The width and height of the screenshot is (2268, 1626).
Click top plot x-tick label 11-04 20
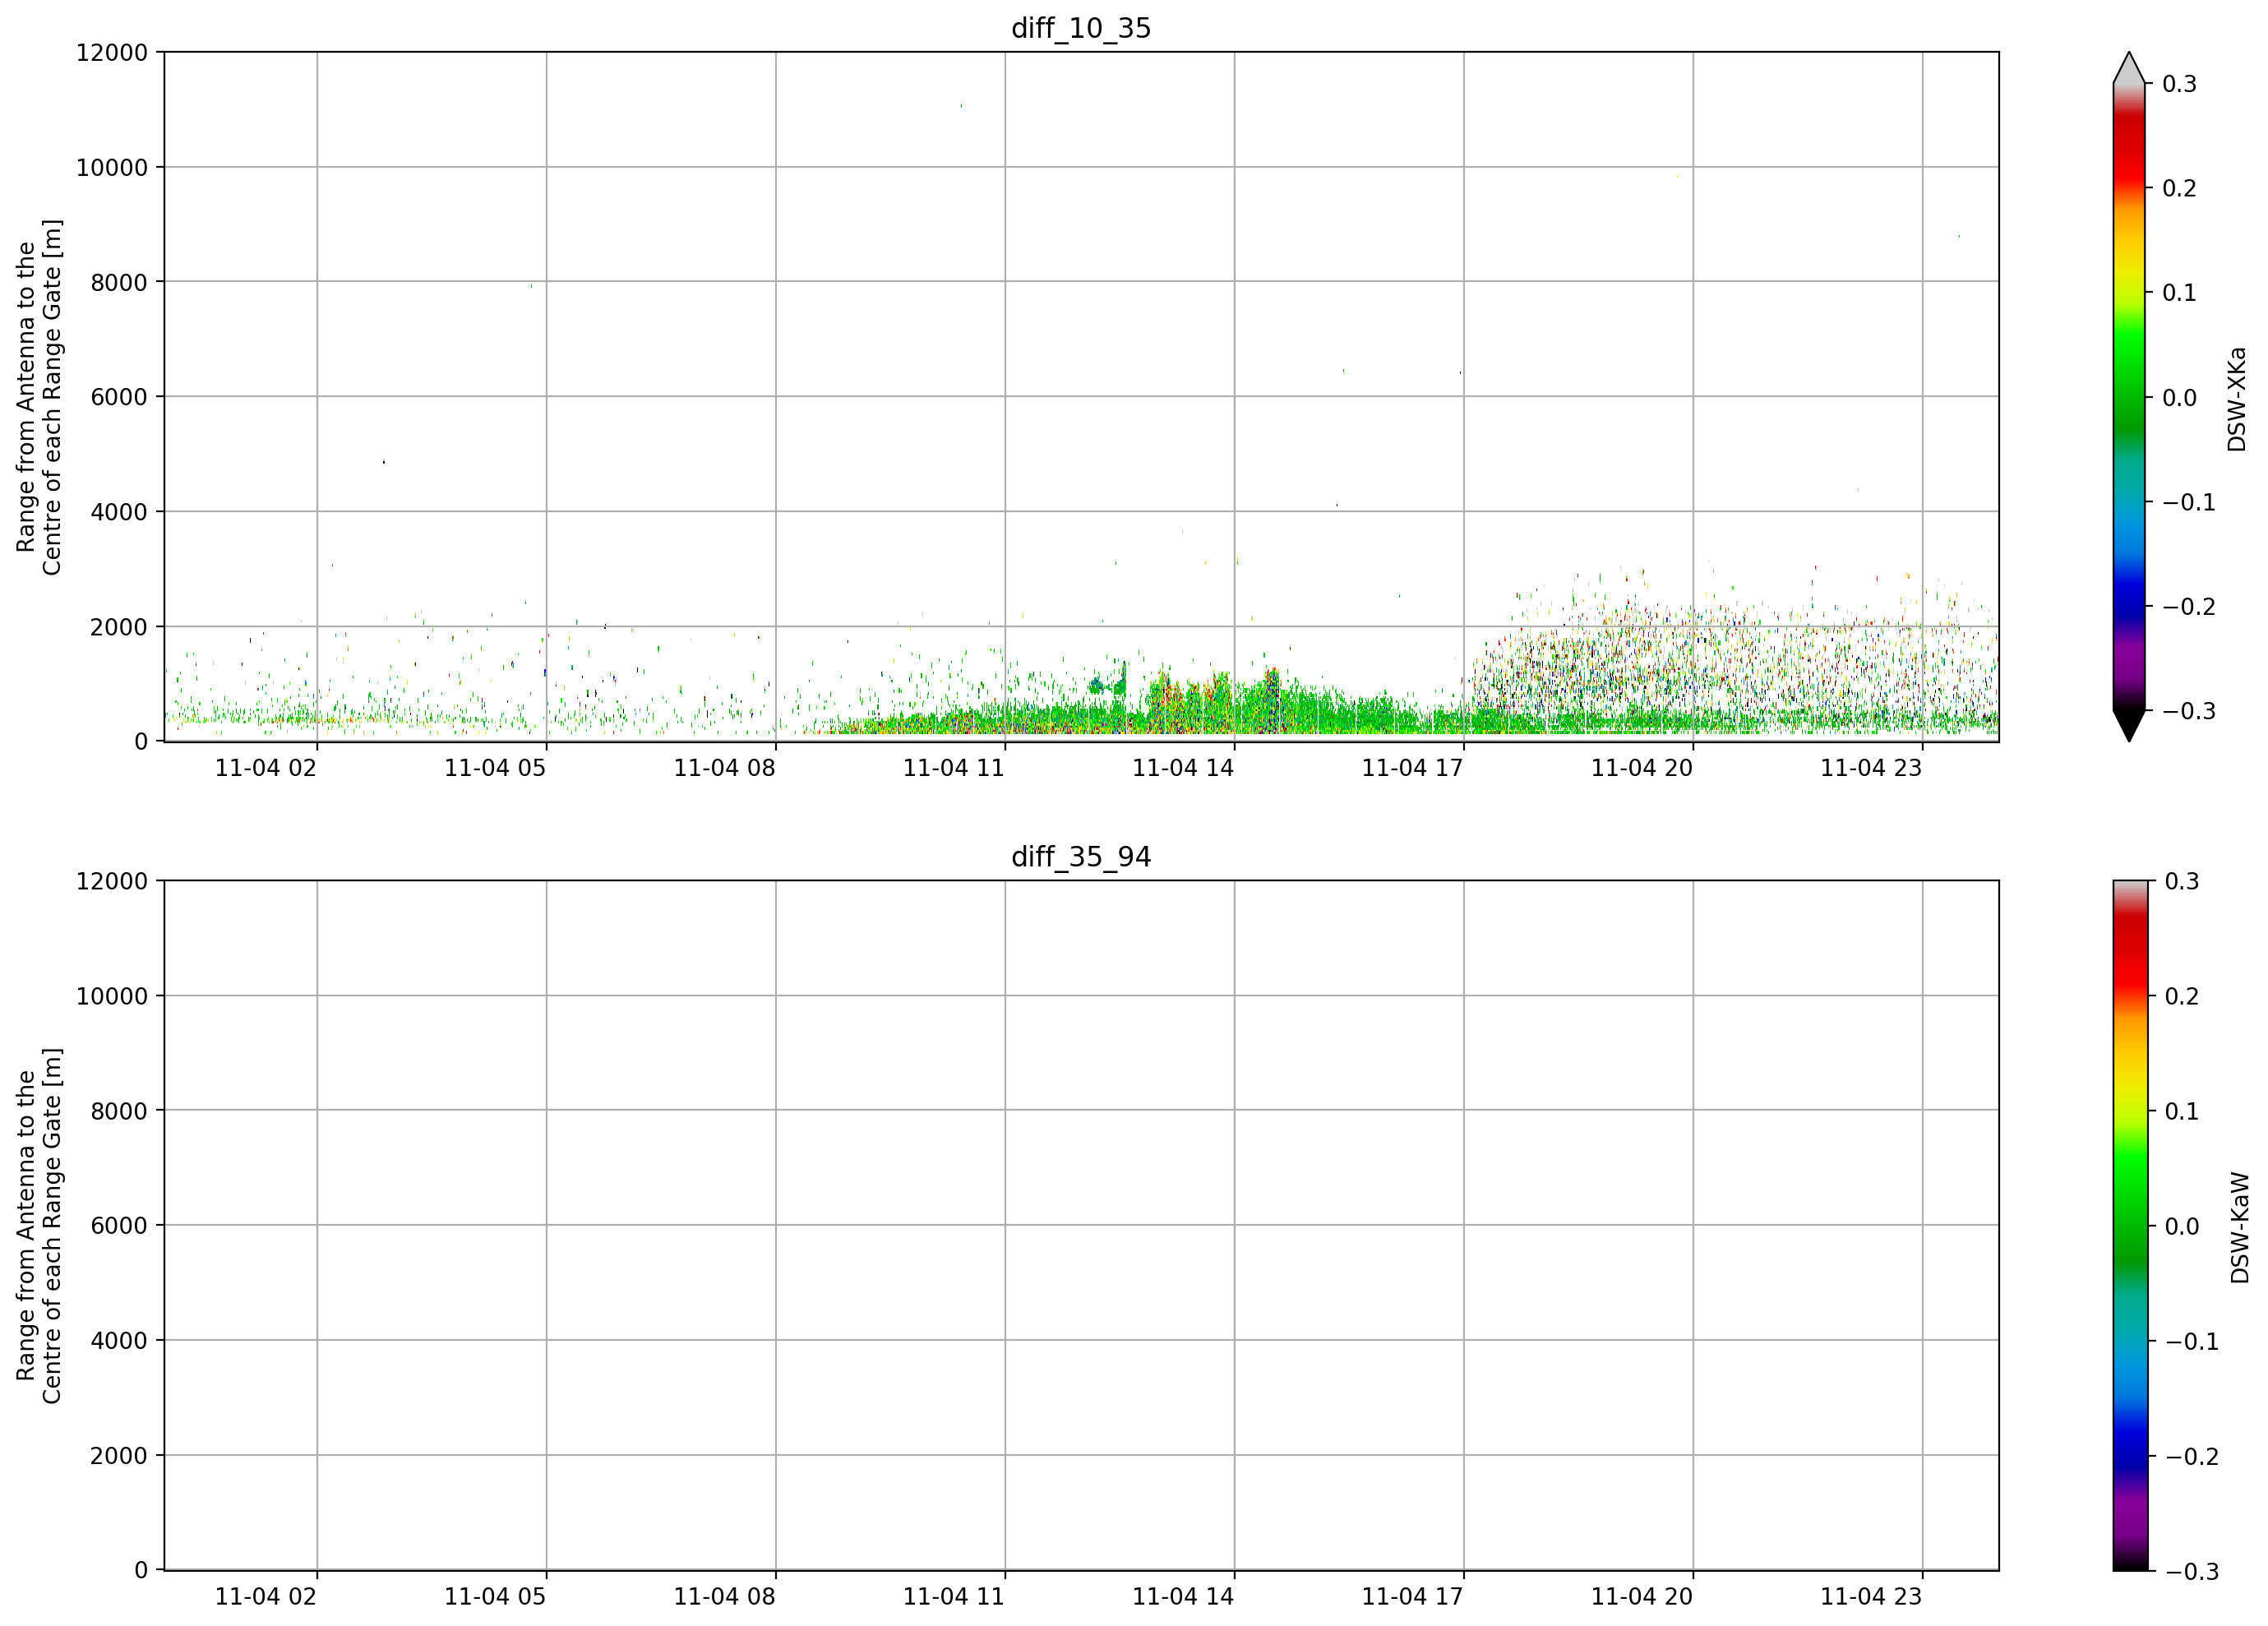[x=1642, y=768]
